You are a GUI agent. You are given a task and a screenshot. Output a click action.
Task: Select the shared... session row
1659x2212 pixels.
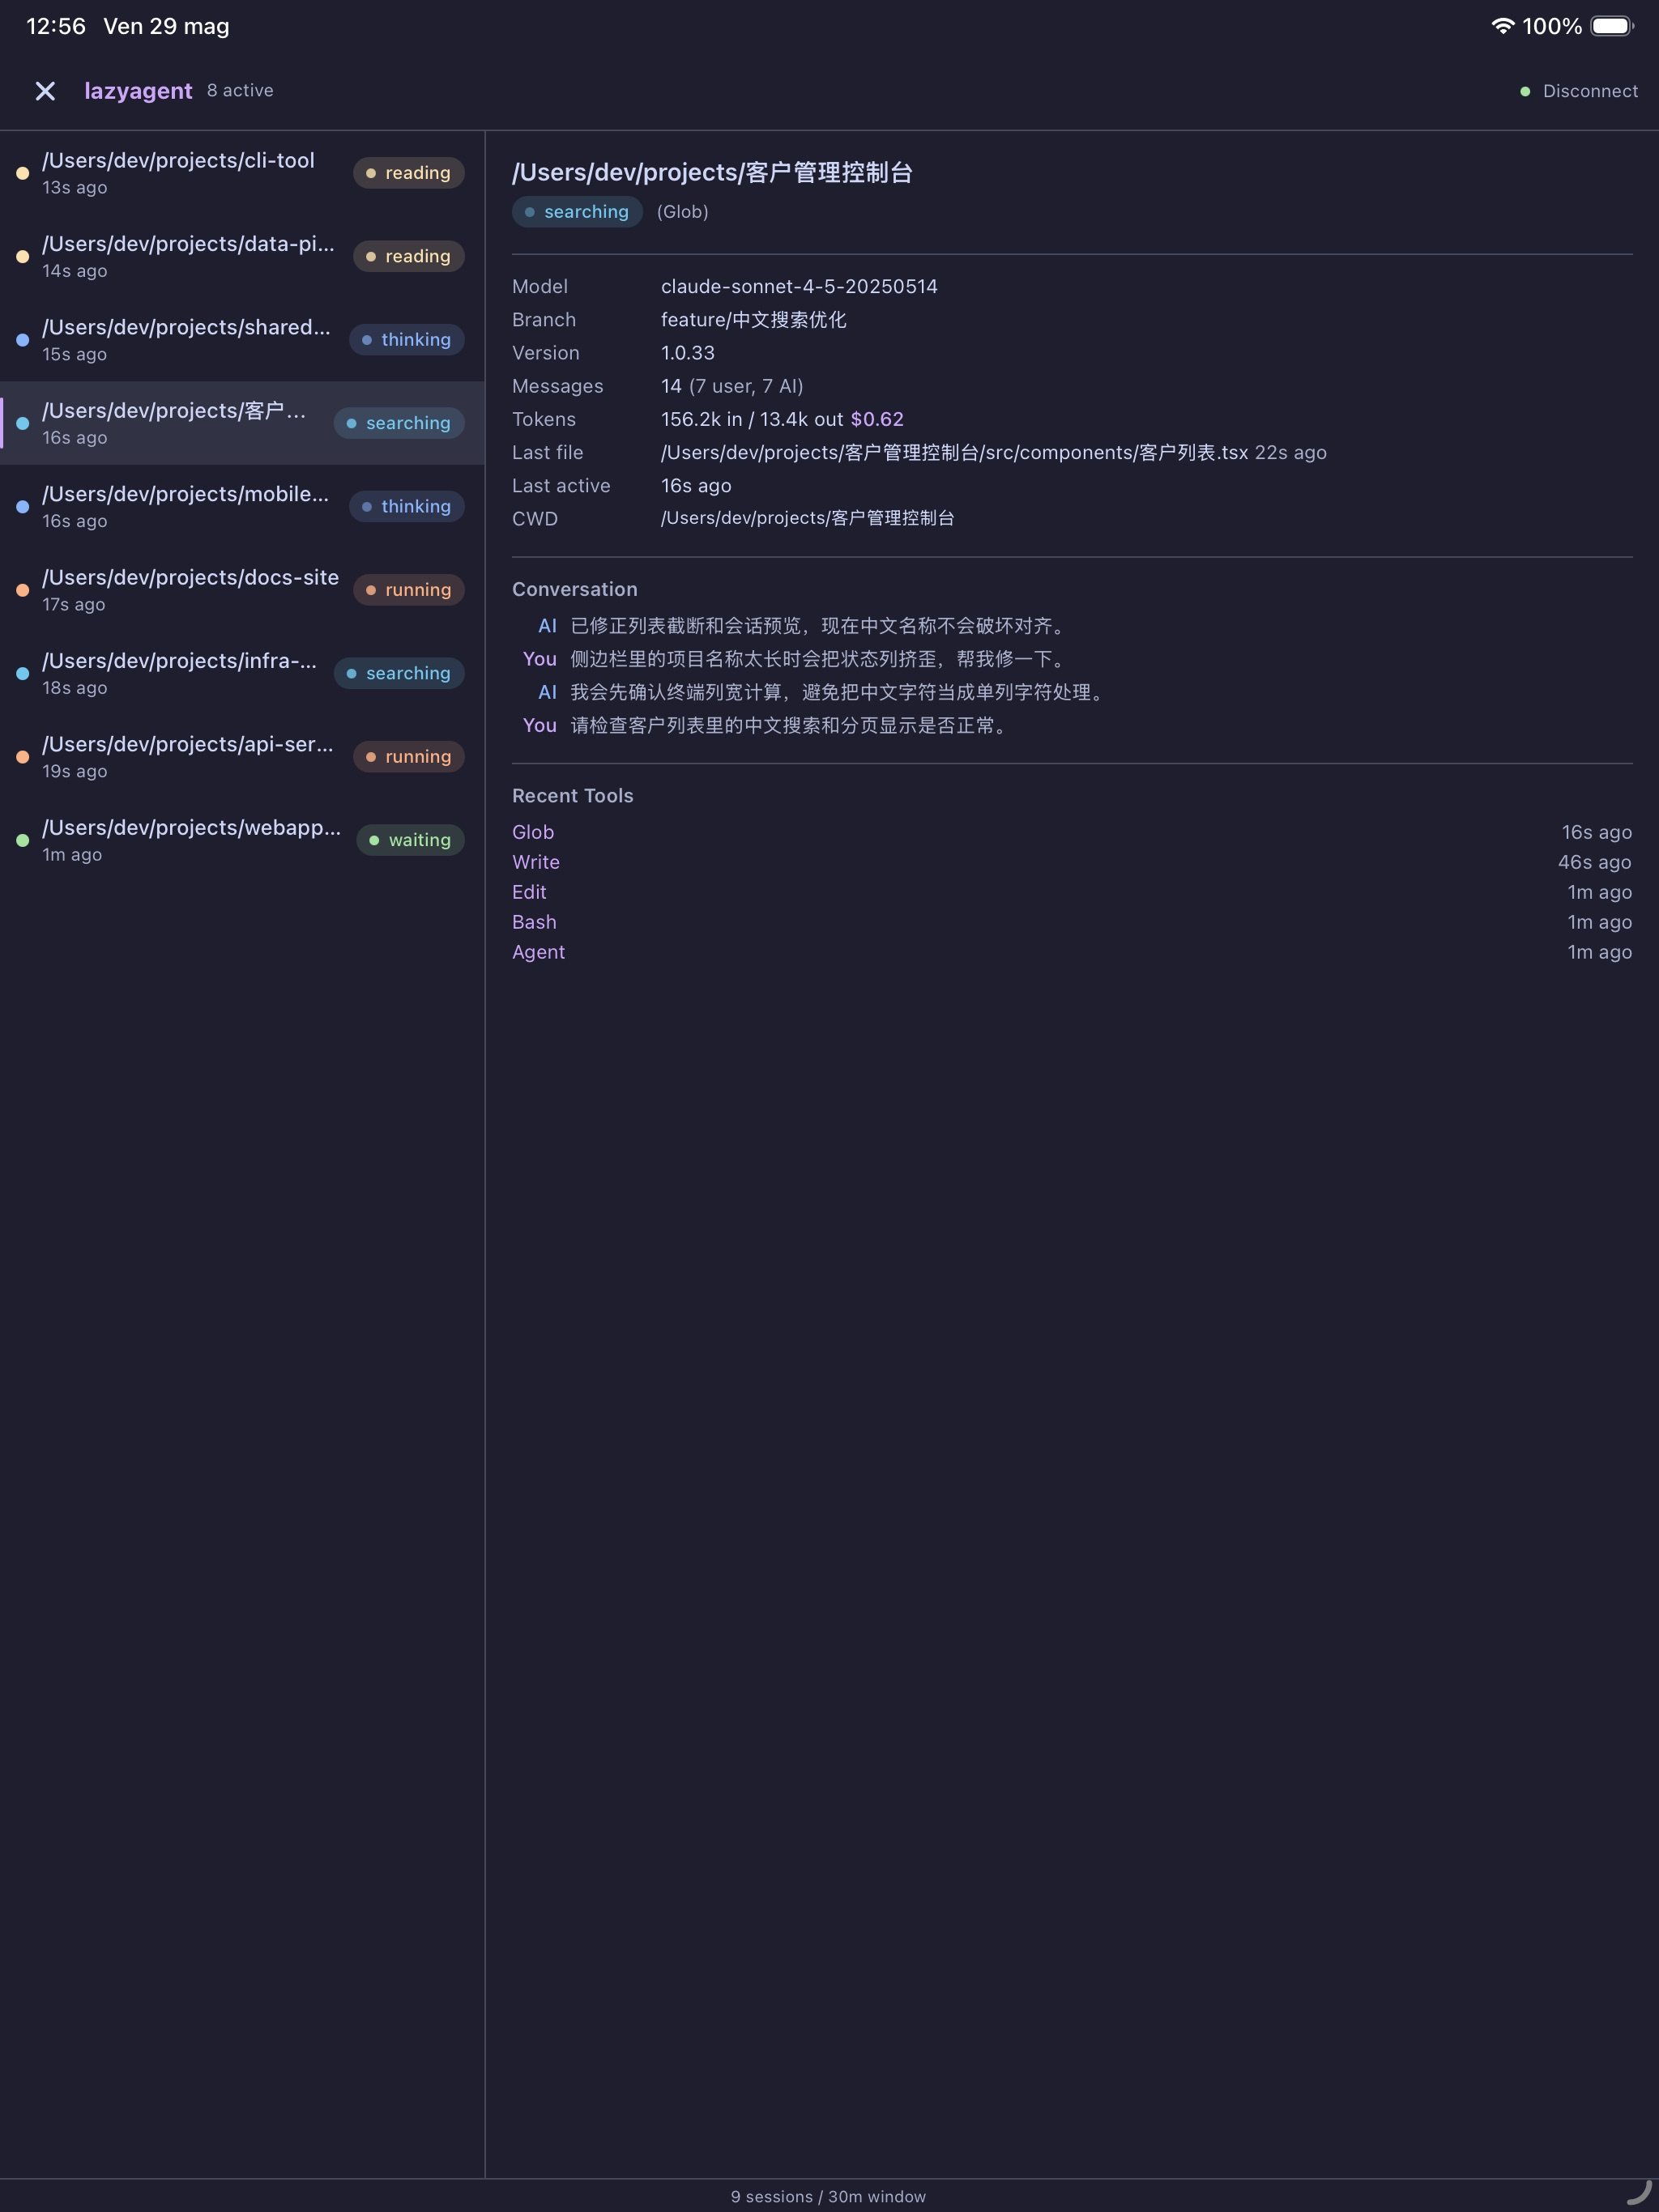tap(242, 340)
